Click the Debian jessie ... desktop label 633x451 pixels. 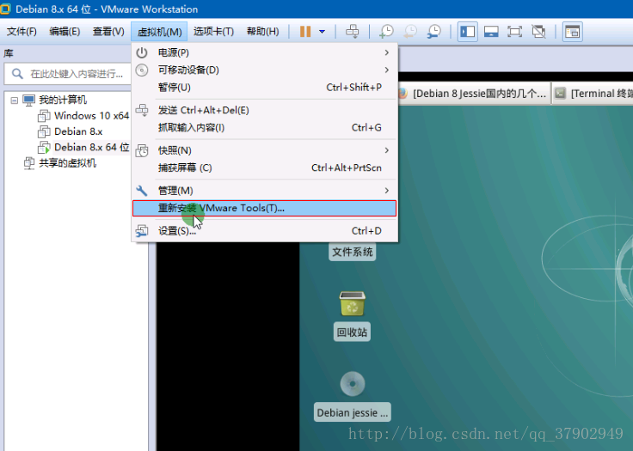click(x=353, y=412)
